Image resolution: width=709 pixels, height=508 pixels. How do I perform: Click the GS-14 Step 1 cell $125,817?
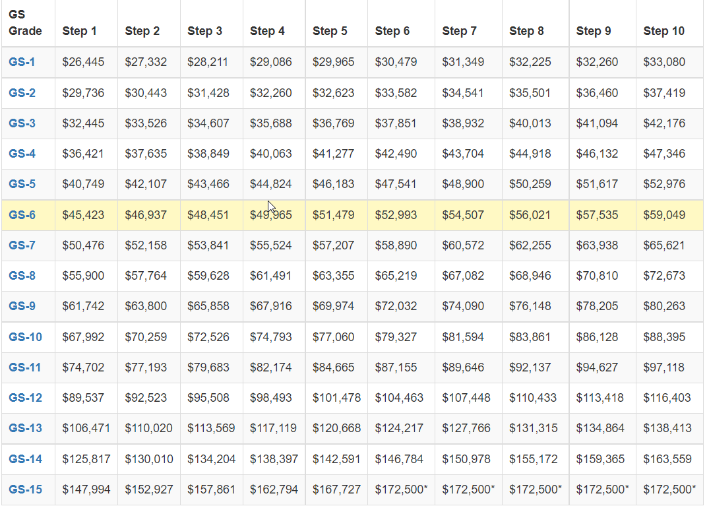click(86, 459)
